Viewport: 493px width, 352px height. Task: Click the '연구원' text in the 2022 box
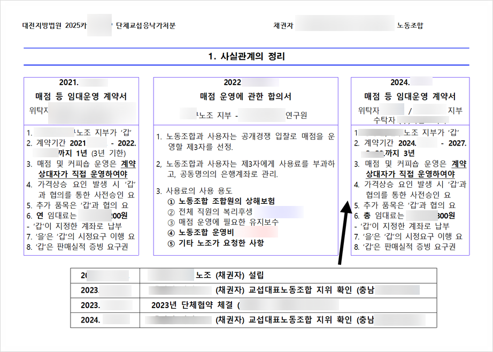click(296, 116)
